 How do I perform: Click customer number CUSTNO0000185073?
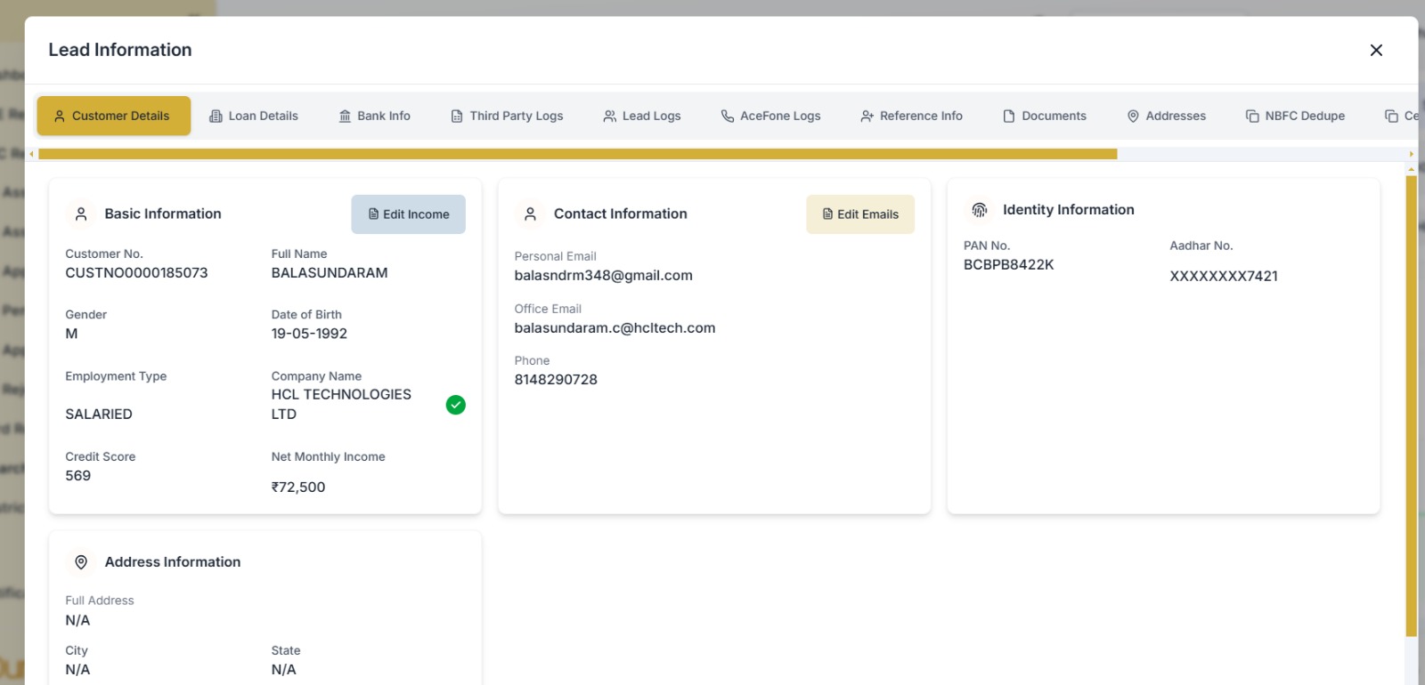point(136,273)
